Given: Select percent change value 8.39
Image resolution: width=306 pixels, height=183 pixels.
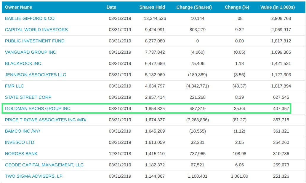Looking at the screenshot, I should (239, 97).
